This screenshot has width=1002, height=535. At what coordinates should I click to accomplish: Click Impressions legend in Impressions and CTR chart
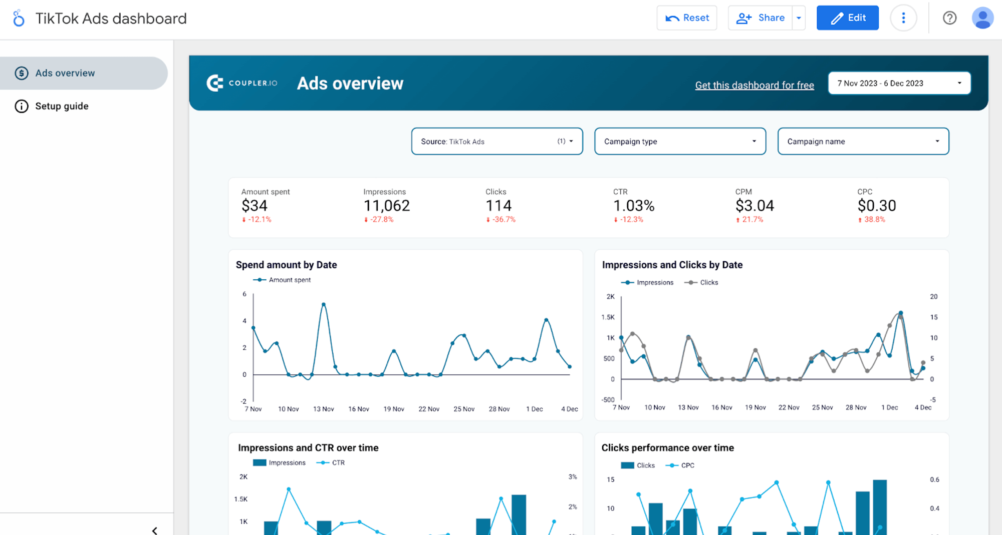click(280, 462)
